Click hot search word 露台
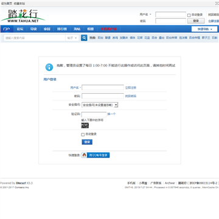Image resolution: width=219 pixels, height=219 pixels. [162, 38]
